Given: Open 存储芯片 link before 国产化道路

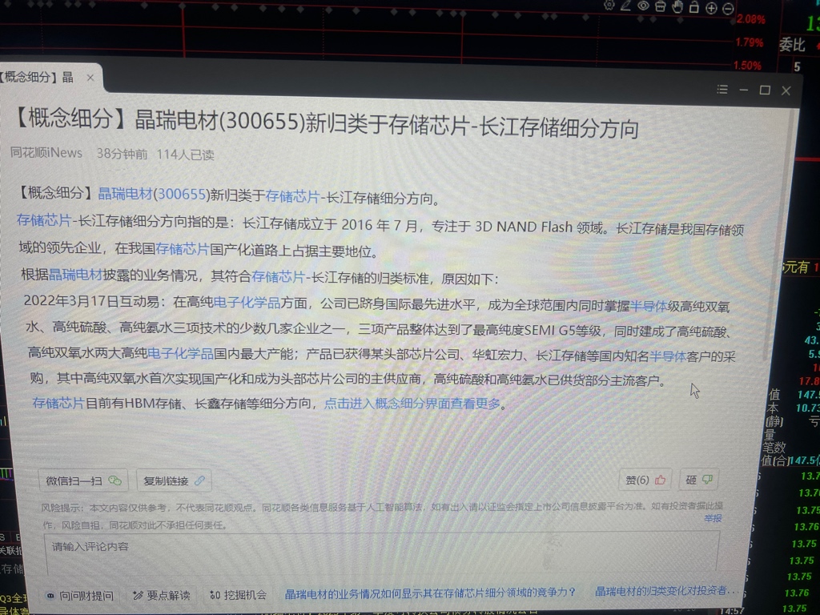Looking at the screenshot, I should (x=182, y=249).
